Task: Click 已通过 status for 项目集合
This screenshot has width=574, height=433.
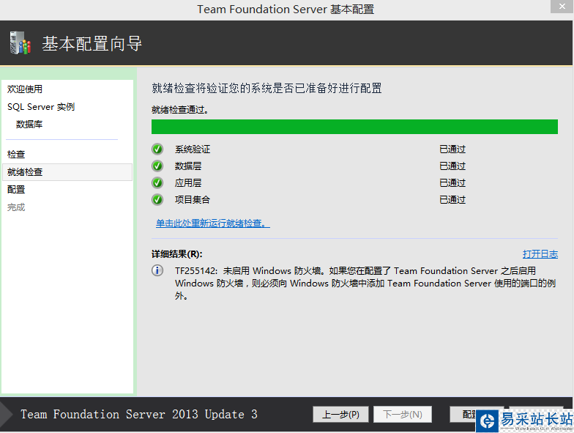Action: tap(452, 199)
